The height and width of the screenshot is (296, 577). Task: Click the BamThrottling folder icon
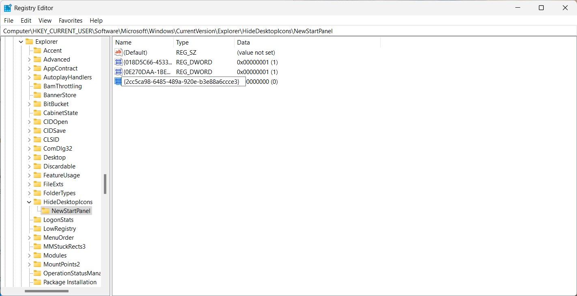(x=37, y=86)
